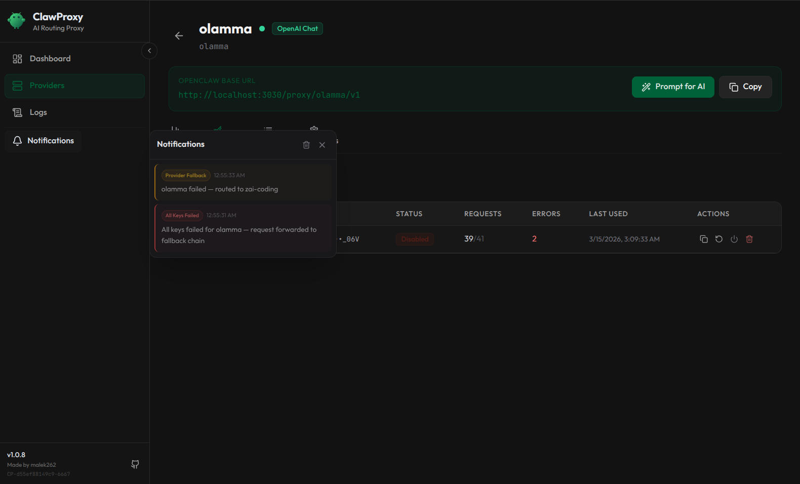Viewport: 800px width, 484px height.
Task: Click the Prompt for AI button
Action: coord(673,87)
